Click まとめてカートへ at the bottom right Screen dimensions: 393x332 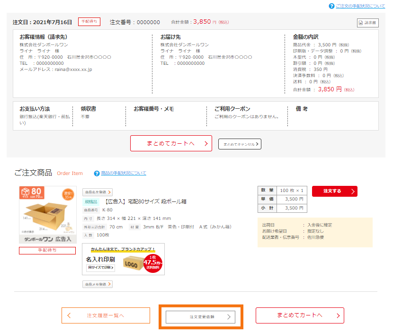[300, 315]
